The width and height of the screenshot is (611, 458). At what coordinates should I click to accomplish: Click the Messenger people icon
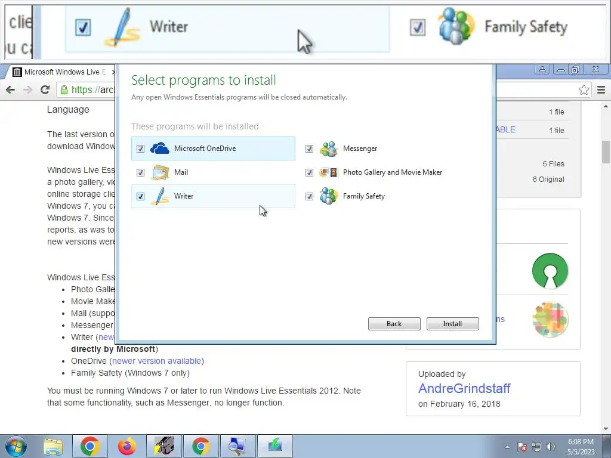(x=329, y=148)
